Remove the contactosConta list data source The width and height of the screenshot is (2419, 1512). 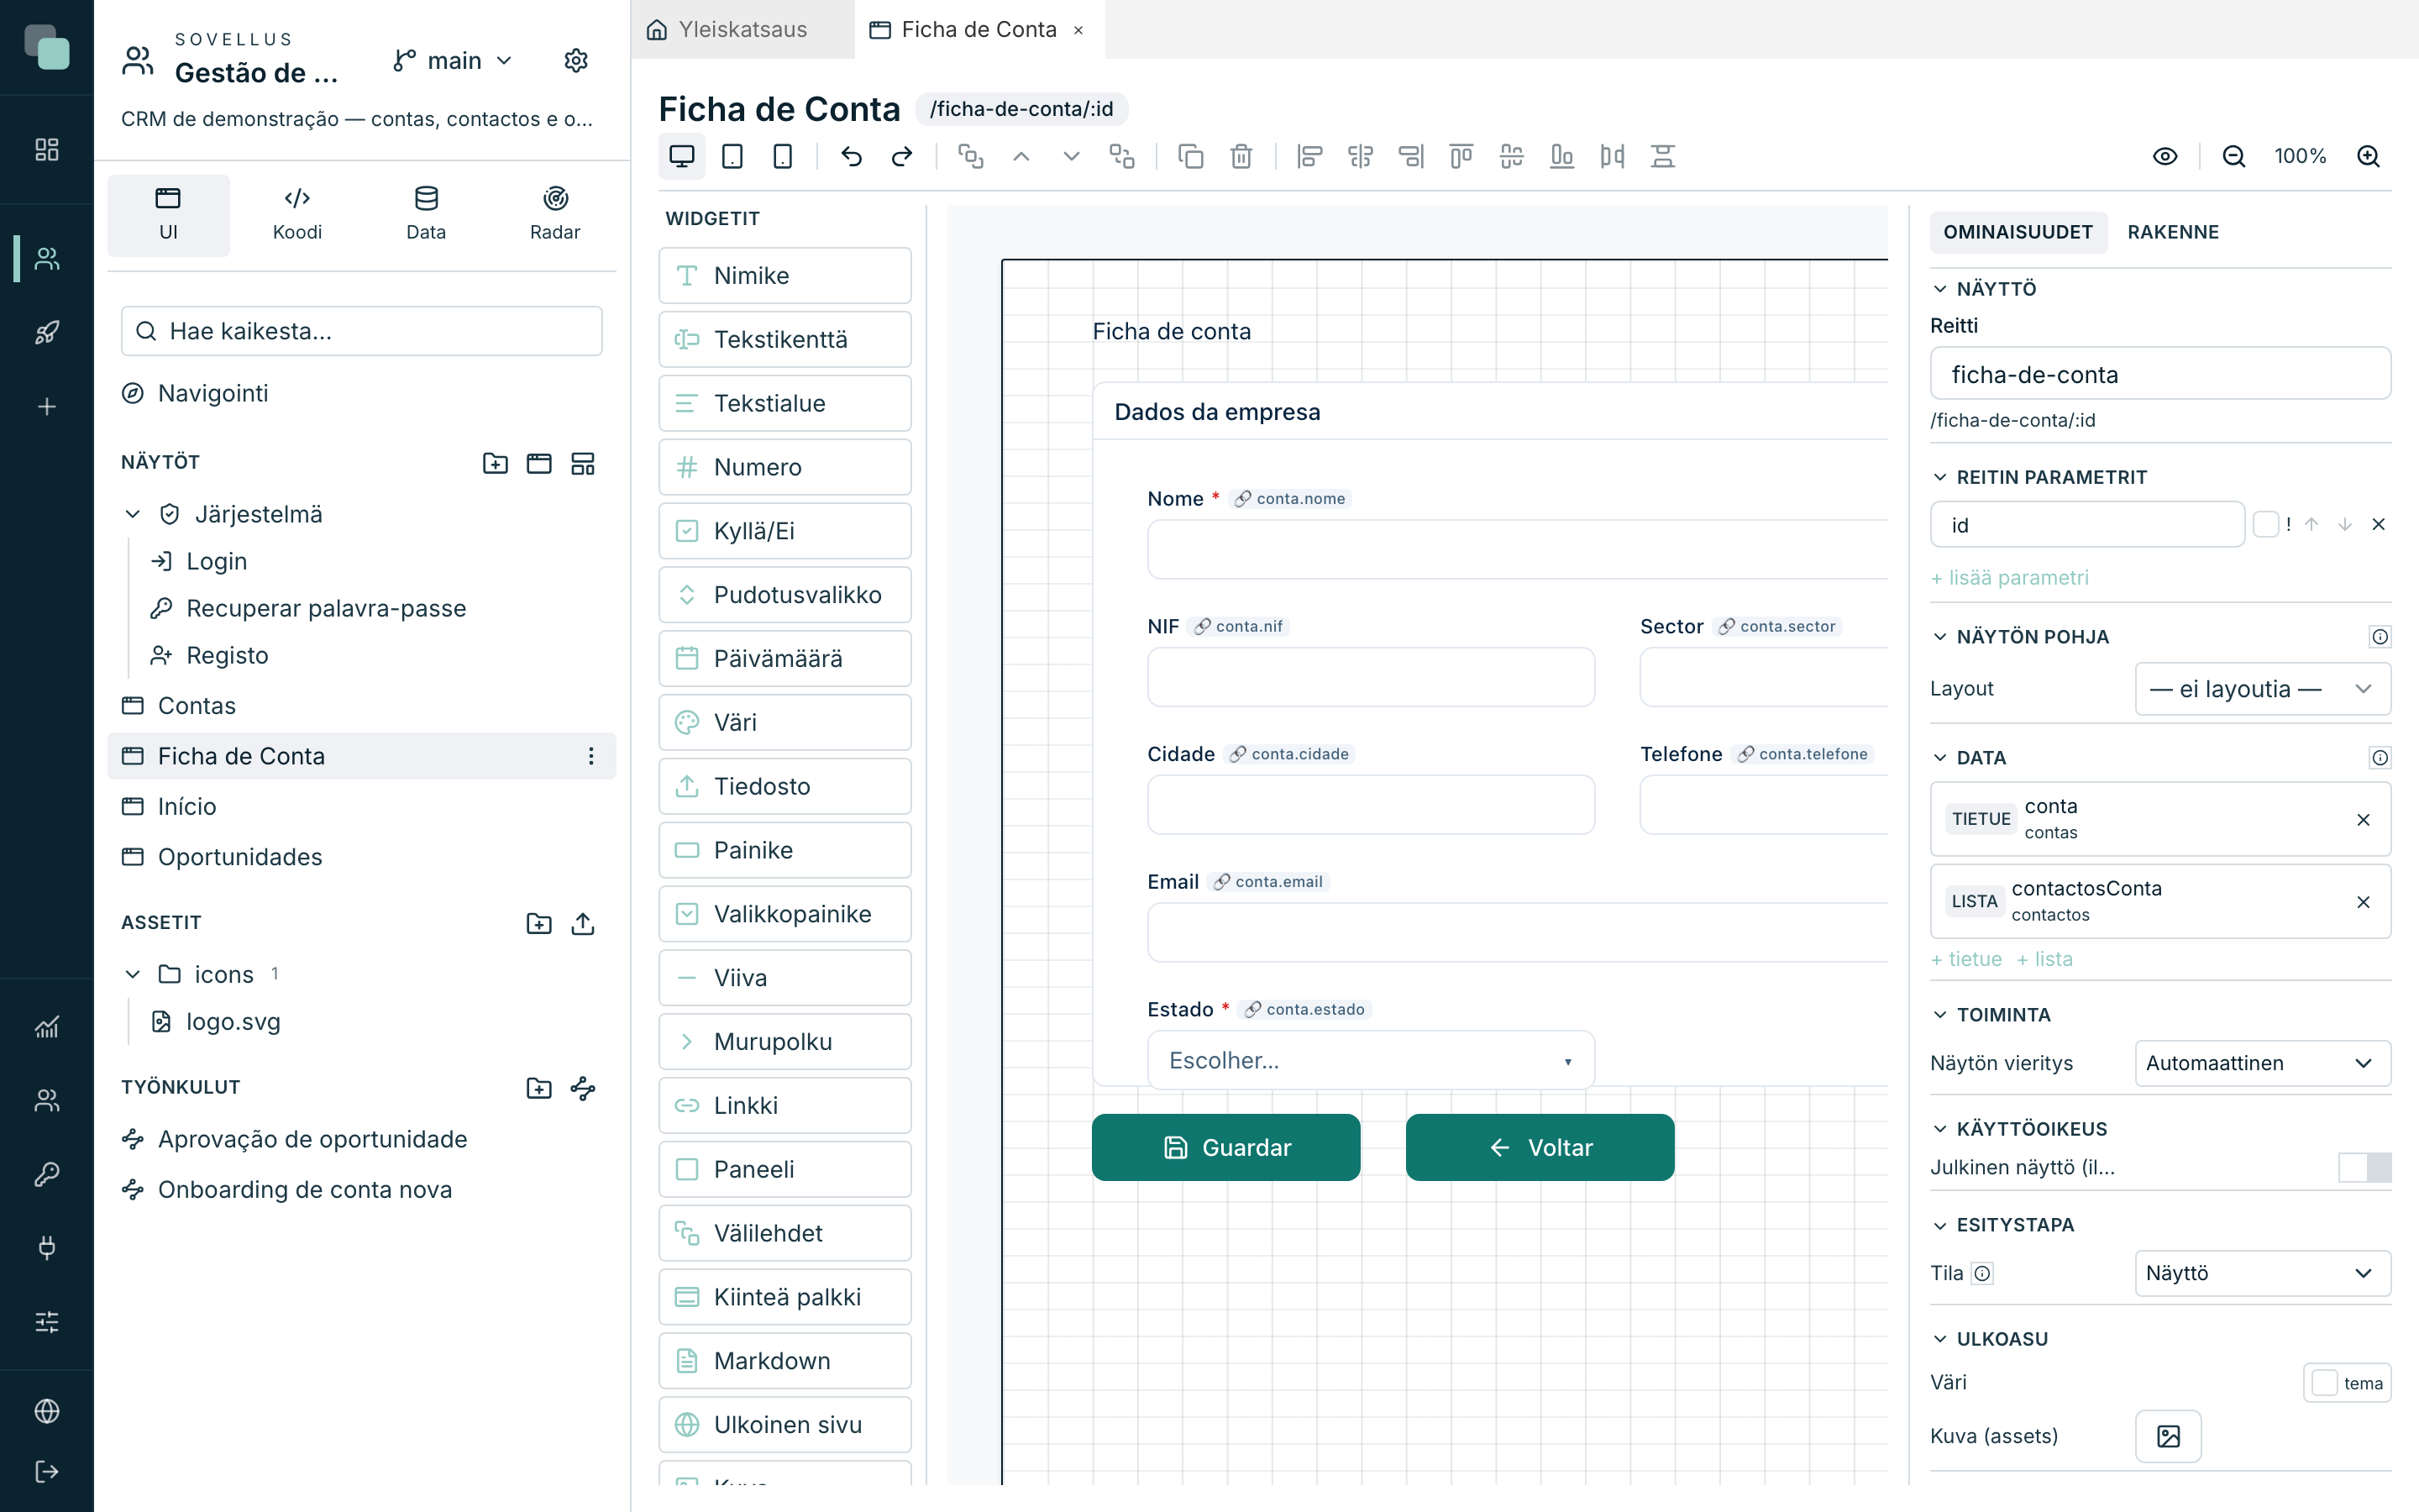coord(2363,902)
